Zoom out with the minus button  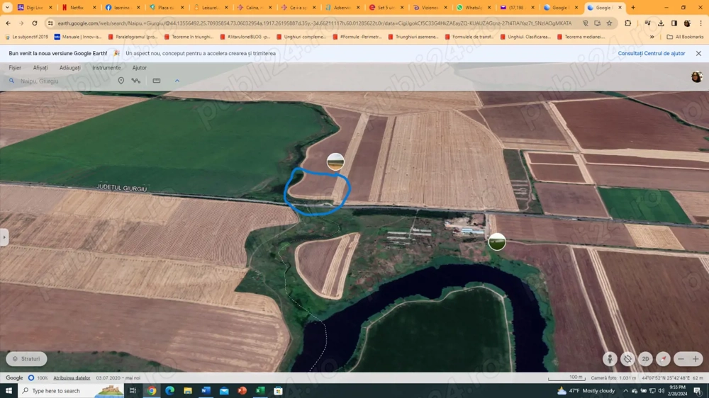coord(681,359)
